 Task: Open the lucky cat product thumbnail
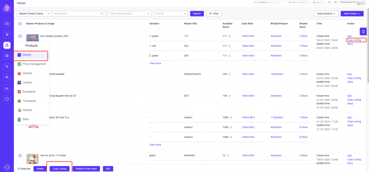click(32, 159)
